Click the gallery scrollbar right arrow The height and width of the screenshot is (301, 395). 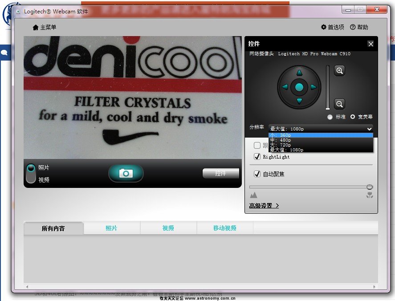pyautogui.click(x=375, y=287)
